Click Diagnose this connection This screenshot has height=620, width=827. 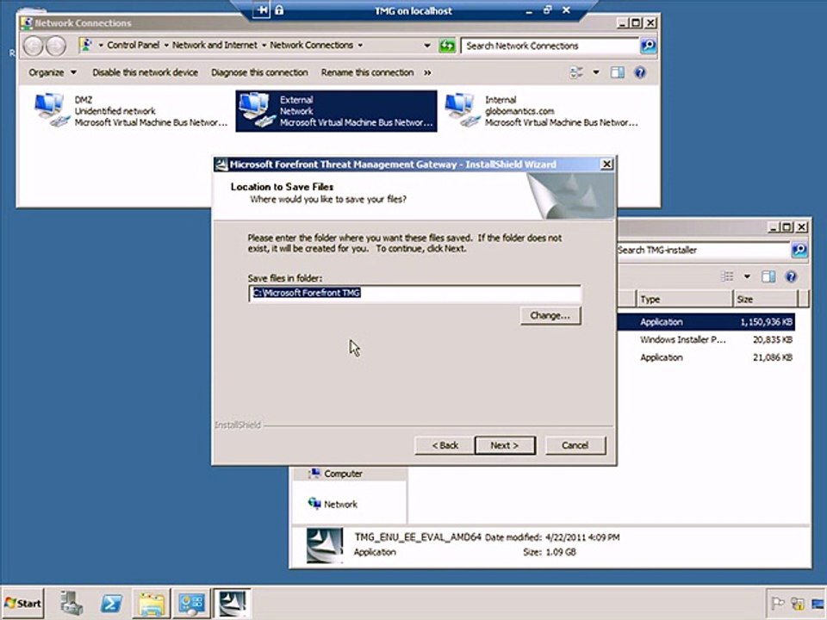[x=259, y=72]
